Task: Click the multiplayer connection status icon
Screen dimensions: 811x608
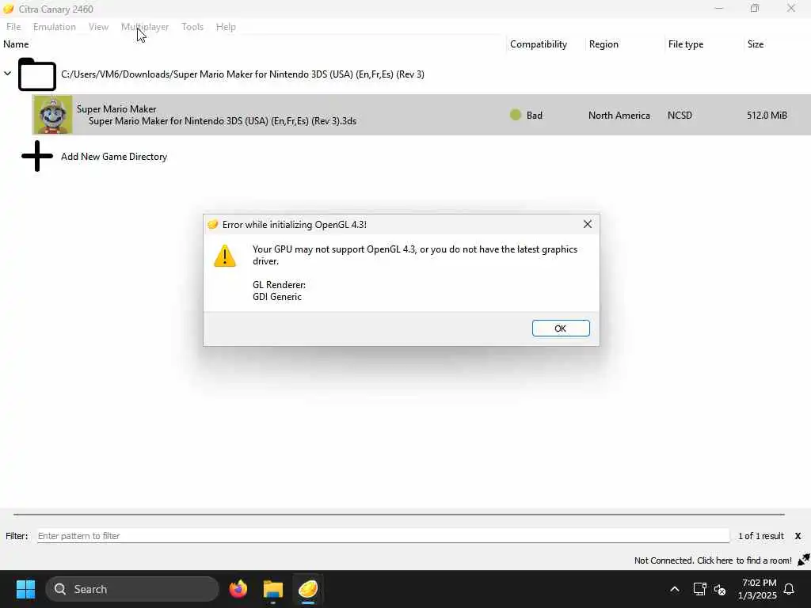Action: (804, 560)
